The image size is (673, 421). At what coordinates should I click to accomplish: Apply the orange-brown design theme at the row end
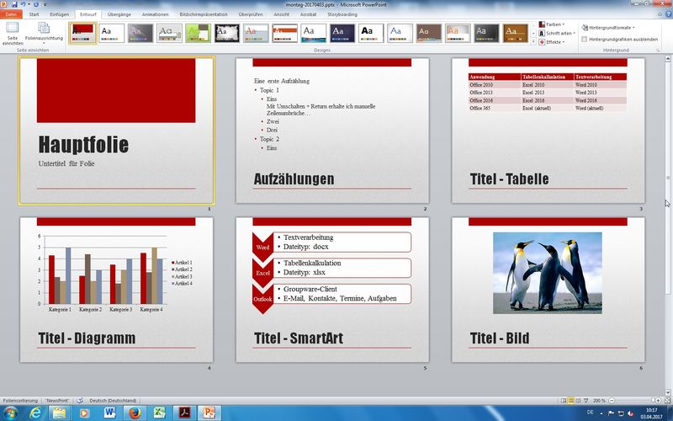[x=516, y=33]
